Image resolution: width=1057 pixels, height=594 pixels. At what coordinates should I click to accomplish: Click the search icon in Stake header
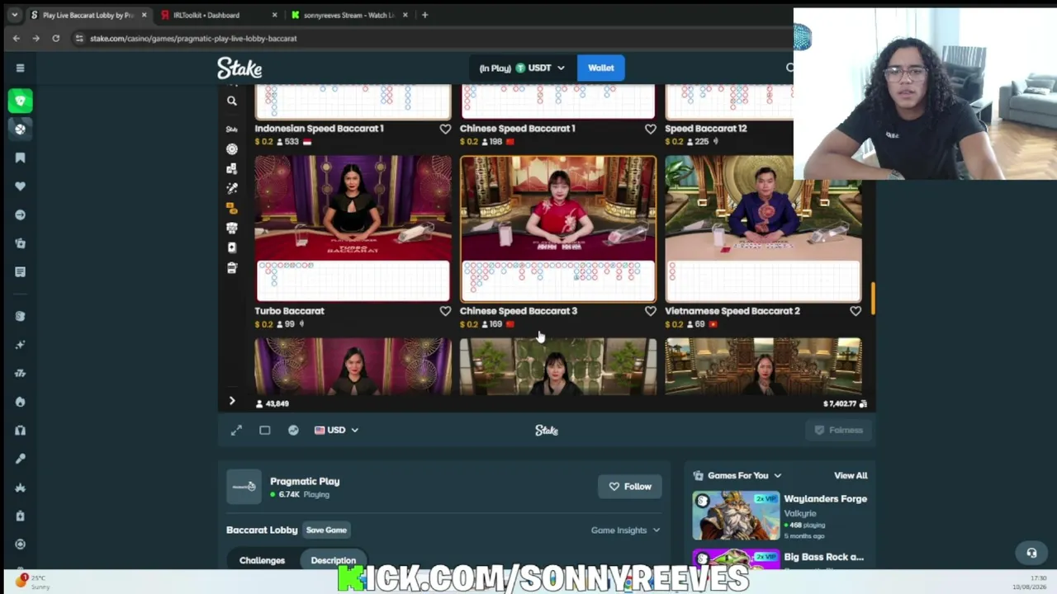(x=789, y=68)
